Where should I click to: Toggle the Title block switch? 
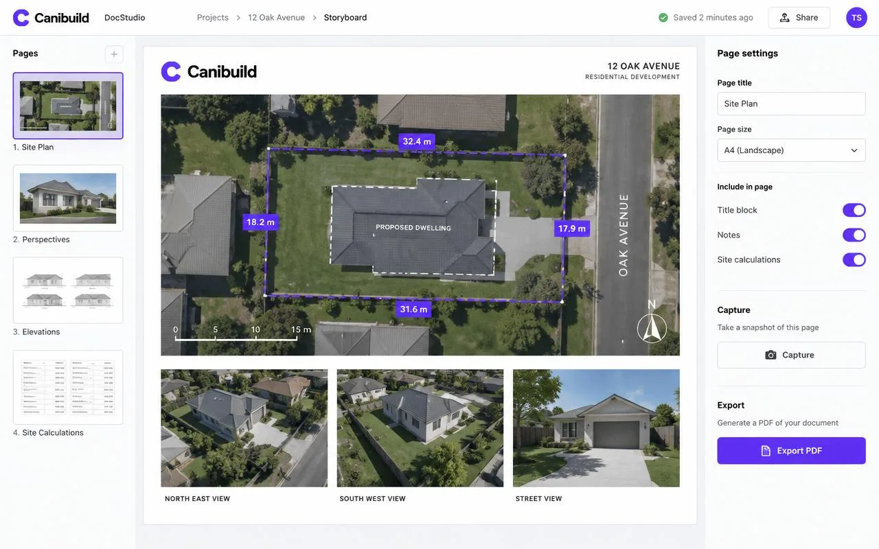click(x=854, y=210)
